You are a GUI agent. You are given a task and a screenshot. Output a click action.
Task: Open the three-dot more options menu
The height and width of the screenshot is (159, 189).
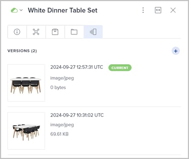click(143, 10)
